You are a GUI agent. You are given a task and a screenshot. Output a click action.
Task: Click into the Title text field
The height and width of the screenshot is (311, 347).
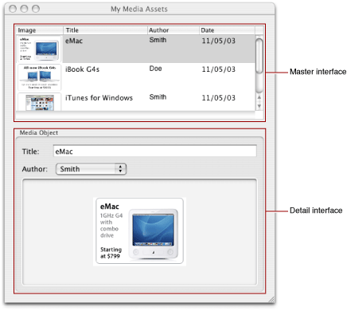click(155, 151)
